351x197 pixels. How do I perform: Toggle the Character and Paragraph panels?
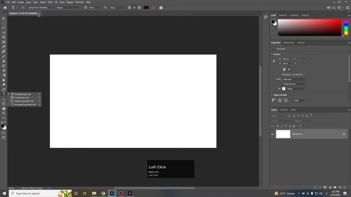pos(161,8)
